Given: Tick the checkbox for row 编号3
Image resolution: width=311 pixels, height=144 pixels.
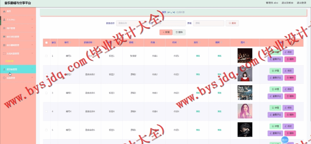Looking at the screenshot, I should pos(46,93).
